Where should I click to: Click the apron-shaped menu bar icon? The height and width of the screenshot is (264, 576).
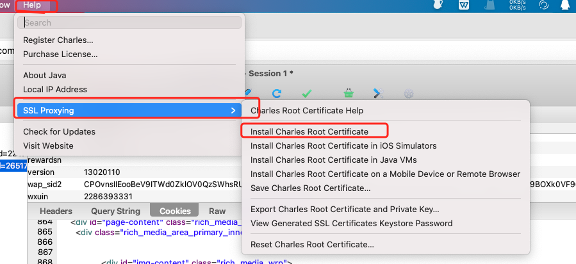tap(490, 4)
